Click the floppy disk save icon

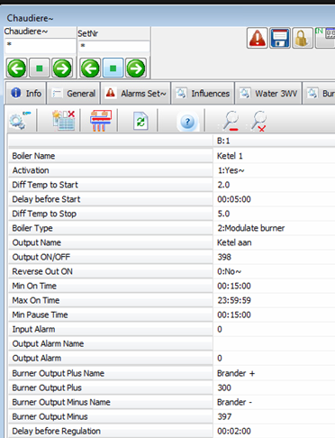tap(280, 38)
